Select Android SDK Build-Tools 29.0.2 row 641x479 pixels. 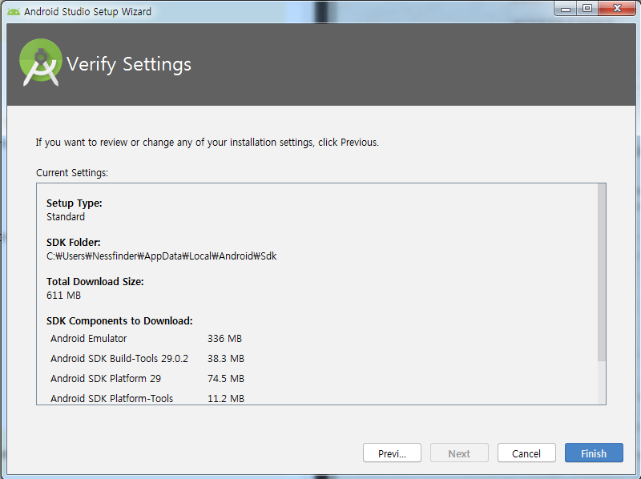pos(147,358)
